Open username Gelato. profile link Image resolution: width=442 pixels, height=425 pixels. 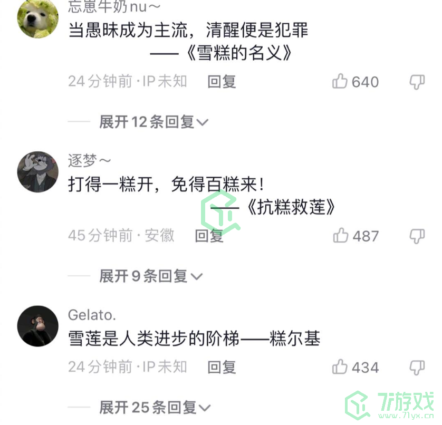pyautogui.click(x=92, y=315)
